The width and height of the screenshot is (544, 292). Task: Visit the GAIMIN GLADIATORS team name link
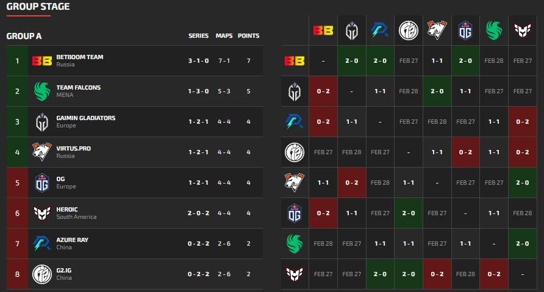point(85,118)
